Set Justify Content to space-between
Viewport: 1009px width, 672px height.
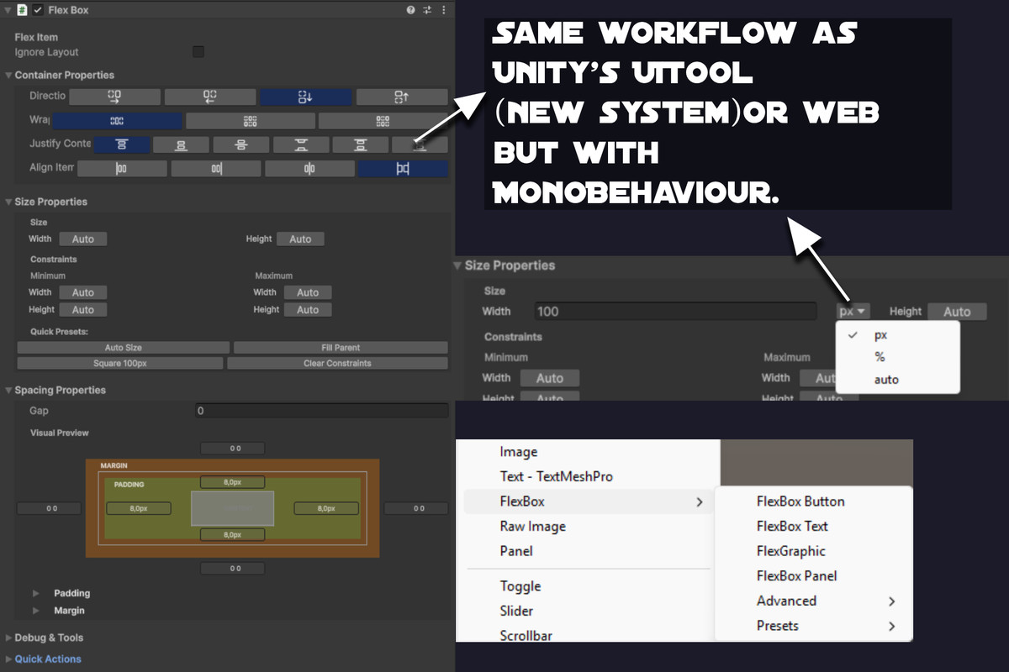pos(300,144)
